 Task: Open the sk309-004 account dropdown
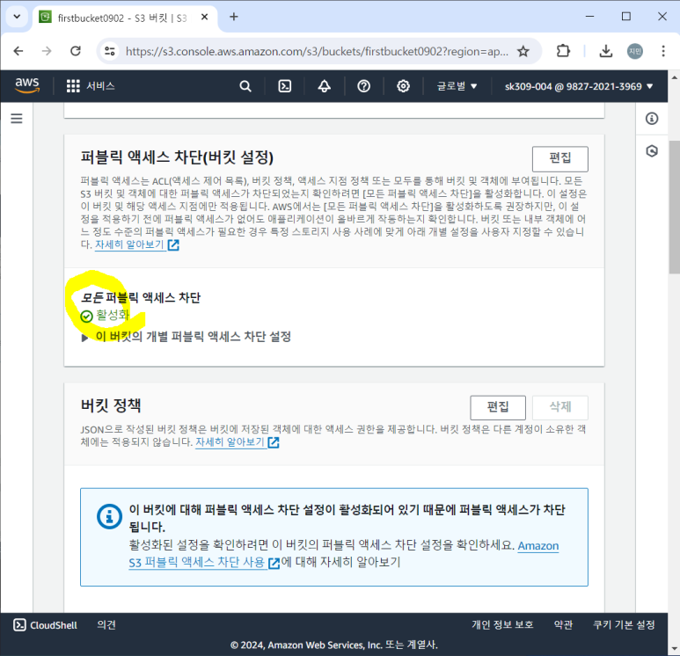pyautogui.click(x=579, y=86)
